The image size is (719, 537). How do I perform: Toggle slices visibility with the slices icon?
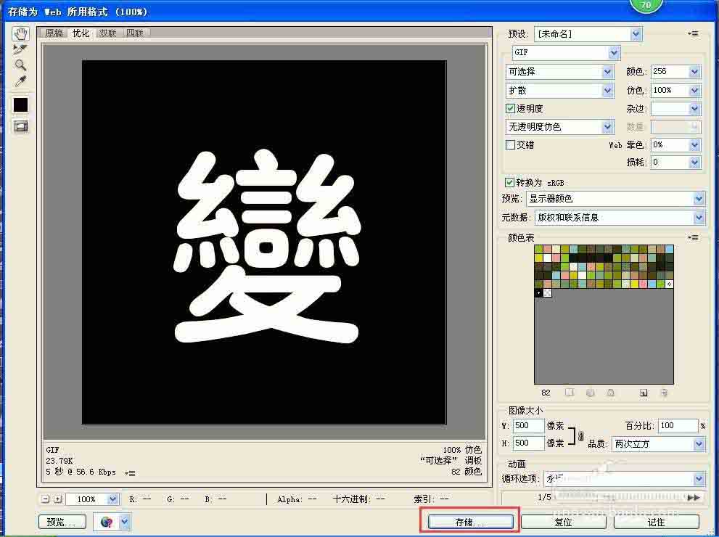[x=20, y=126]
